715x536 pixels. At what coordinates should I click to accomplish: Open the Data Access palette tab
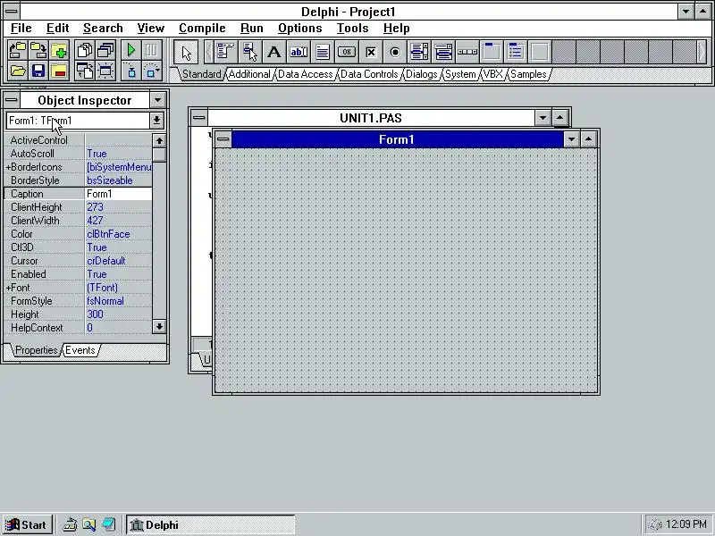coord(305,74)
